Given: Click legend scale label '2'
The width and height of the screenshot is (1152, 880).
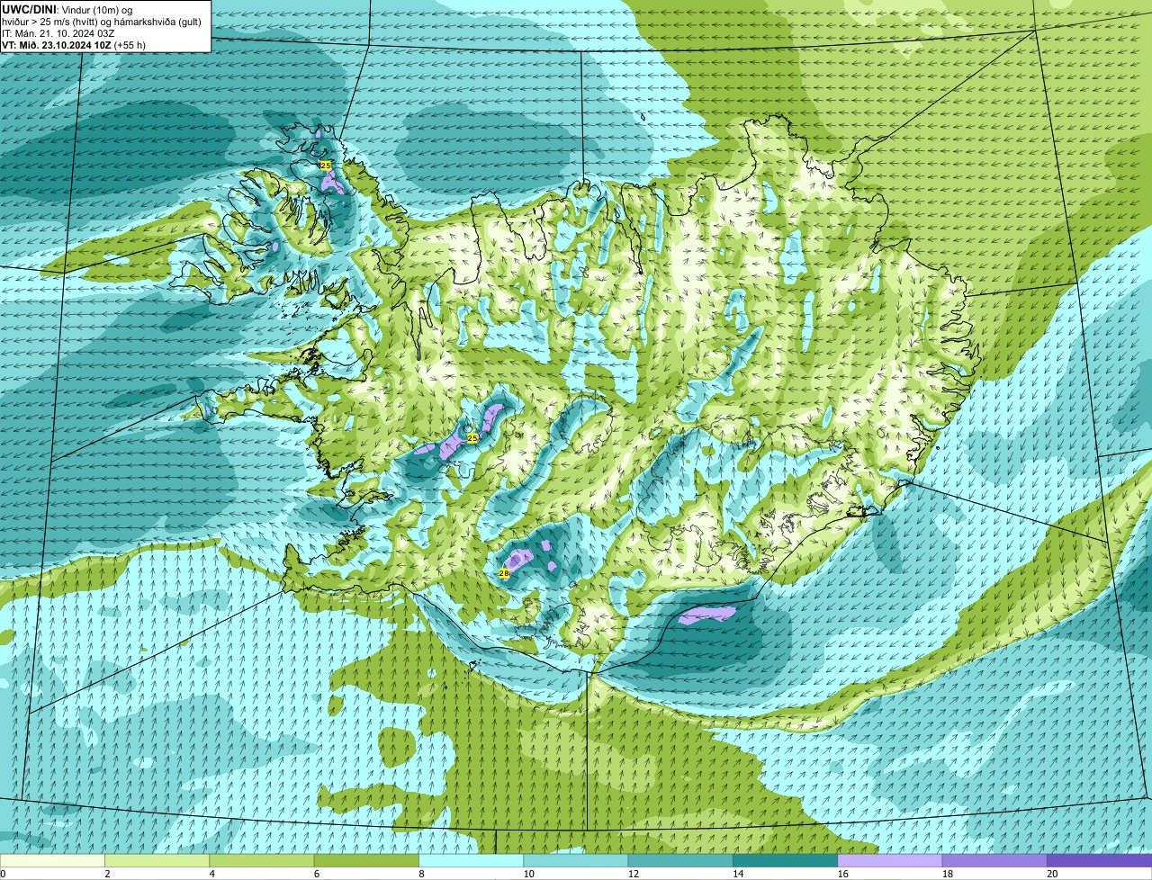Looking at the screenshot, I should pyautogui.click(x=107, y=874).
